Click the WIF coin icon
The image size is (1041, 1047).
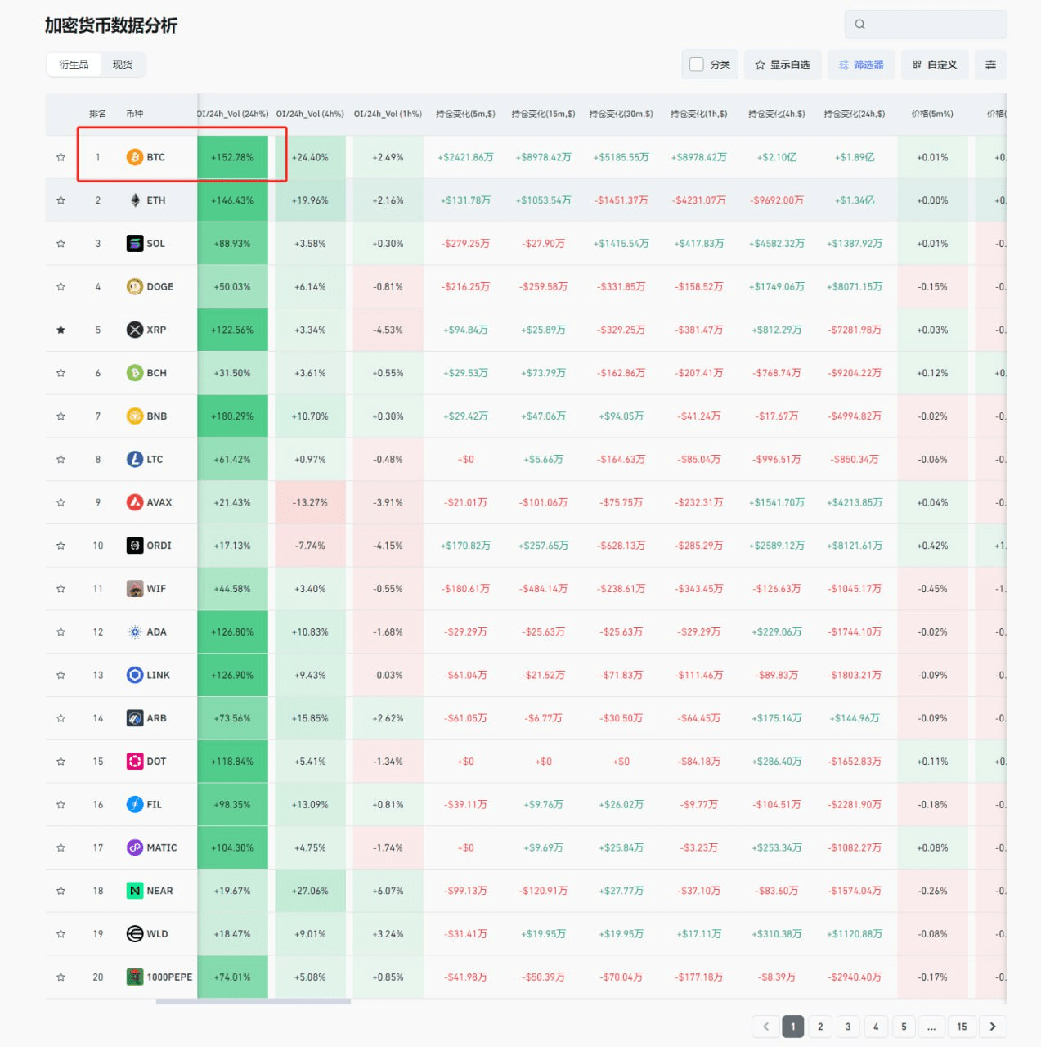[135, 589]
